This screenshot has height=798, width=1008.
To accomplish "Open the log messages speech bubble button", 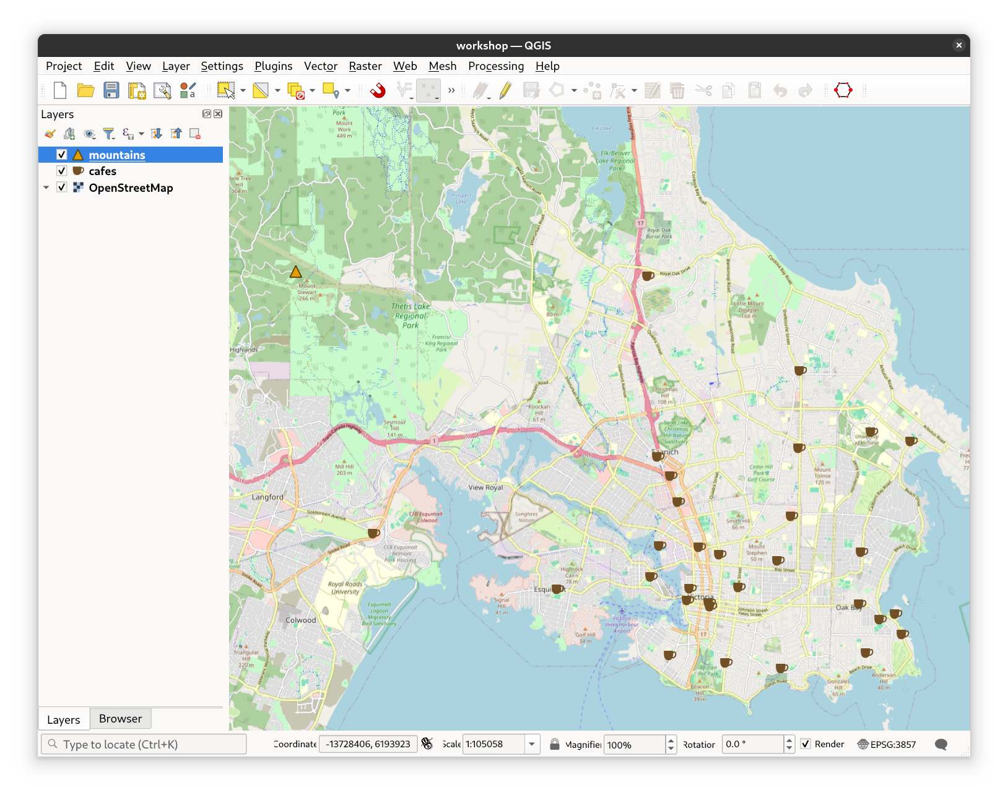I will tap(941, 744).
